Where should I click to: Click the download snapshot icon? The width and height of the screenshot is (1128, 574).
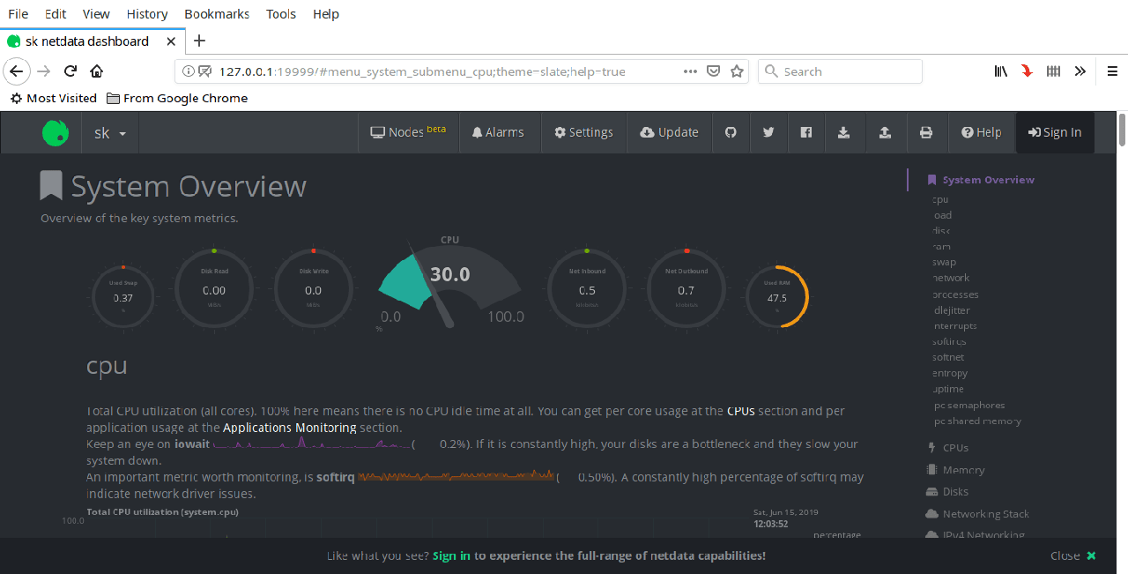[843, 132]
